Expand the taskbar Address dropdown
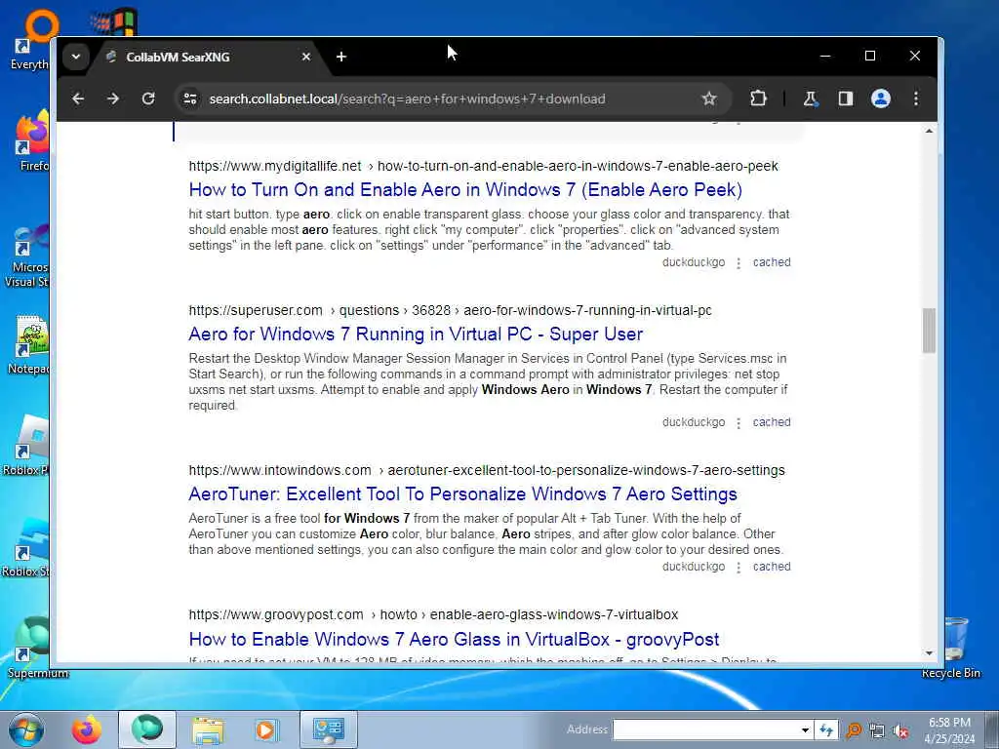Viewport: 999px width, 749px height. click(805, 729)
